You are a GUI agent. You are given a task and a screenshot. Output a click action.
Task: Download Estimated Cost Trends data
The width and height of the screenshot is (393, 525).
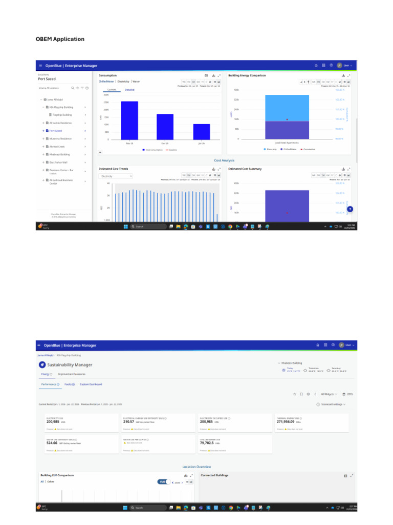pyautogui.click(x=213, y=169)
